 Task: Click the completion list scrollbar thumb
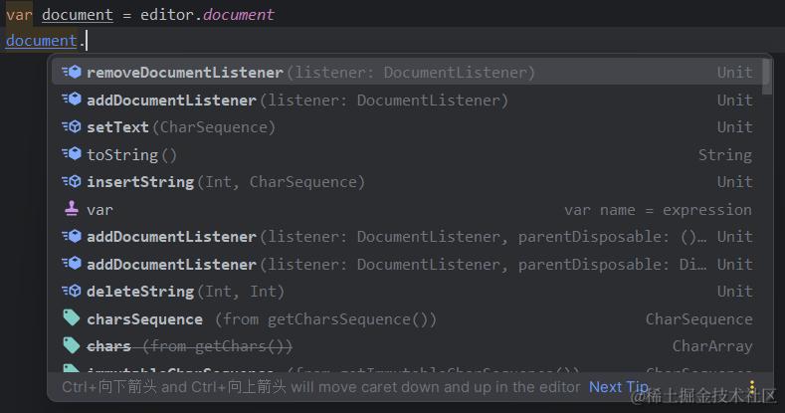click(766, 77)
